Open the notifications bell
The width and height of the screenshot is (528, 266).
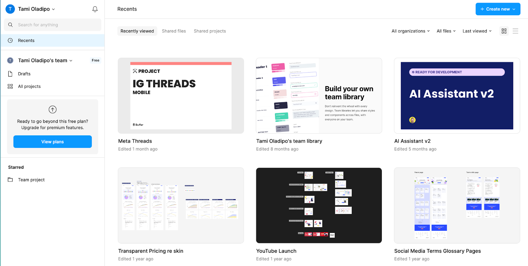click(x=95, y=9)
